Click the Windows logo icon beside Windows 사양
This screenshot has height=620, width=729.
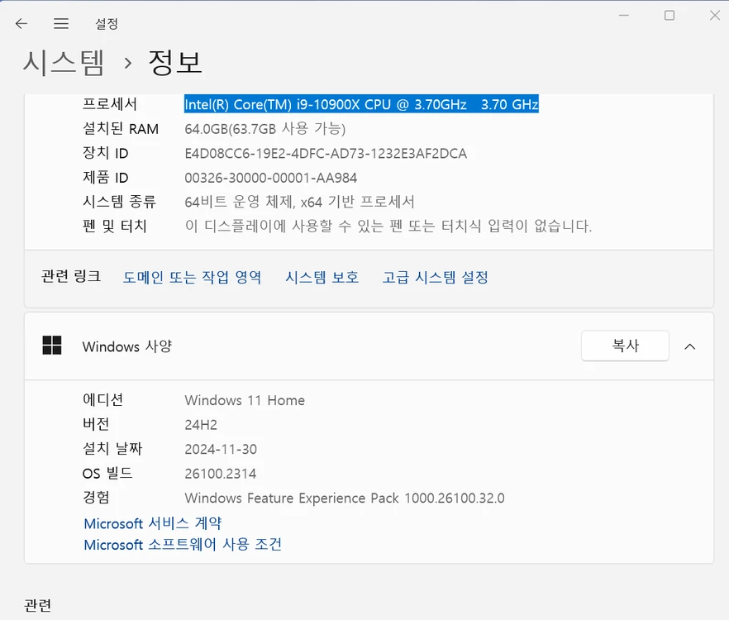(x=51, y=346)
